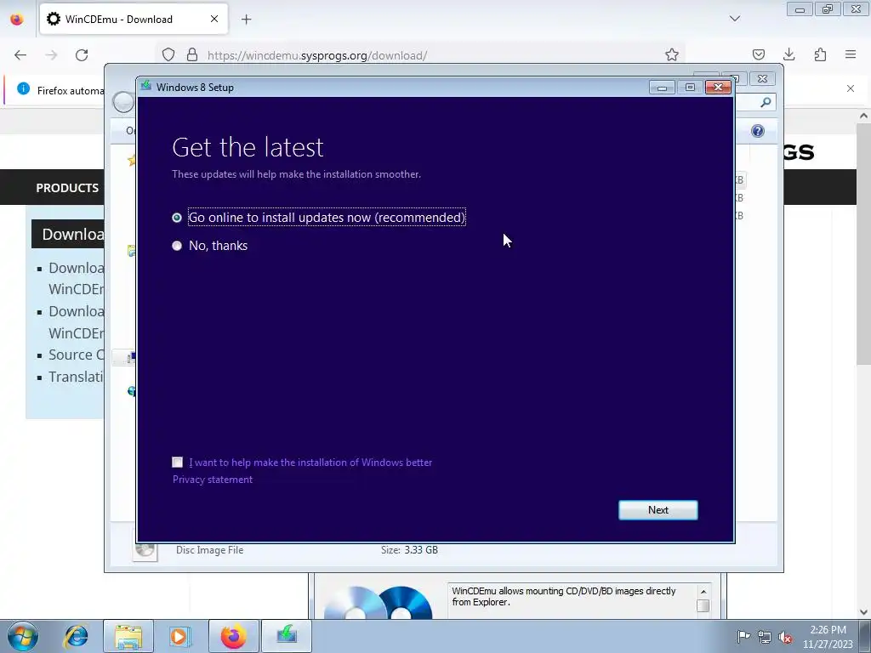Screen dimensions: 871x653
Task: Save to Pocket icon in Firefox
Action: pos(758,54)
